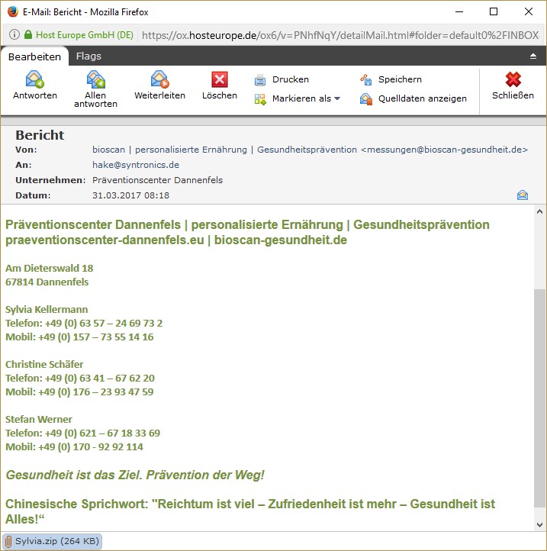Screen dimensions: 547x551
Task: Click the red Schließen X icon
Action: 513,79
